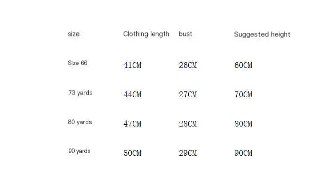This screenshot has height=182, width=333.
Task: Click the "size" column header
Action: coord(74,34)
